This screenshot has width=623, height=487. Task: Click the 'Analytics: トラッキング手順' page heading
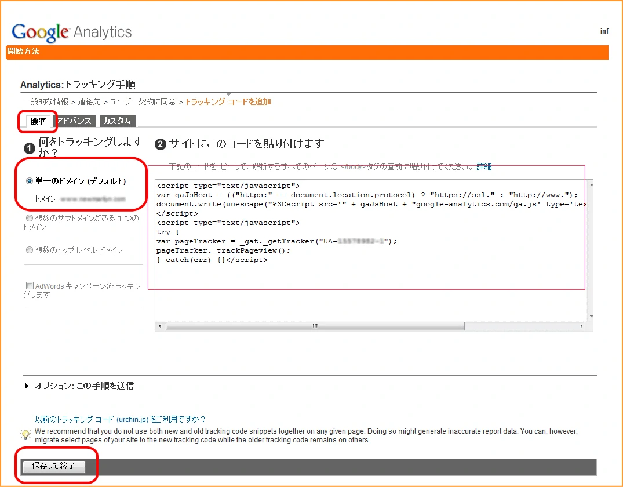pyautogui.click(x=78, y=85)
